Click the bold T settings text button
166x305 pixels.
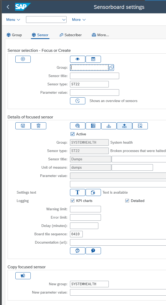78,192
